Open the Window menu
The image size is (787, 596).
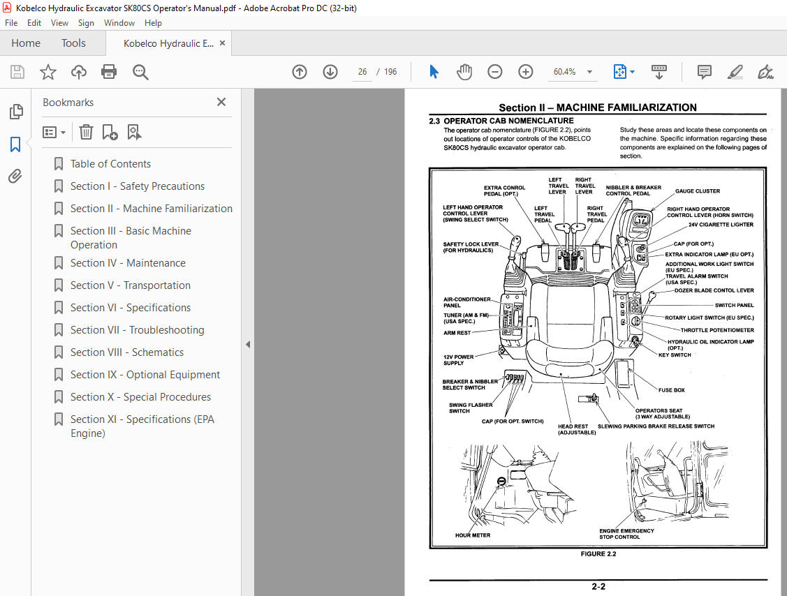pos(119,23)
